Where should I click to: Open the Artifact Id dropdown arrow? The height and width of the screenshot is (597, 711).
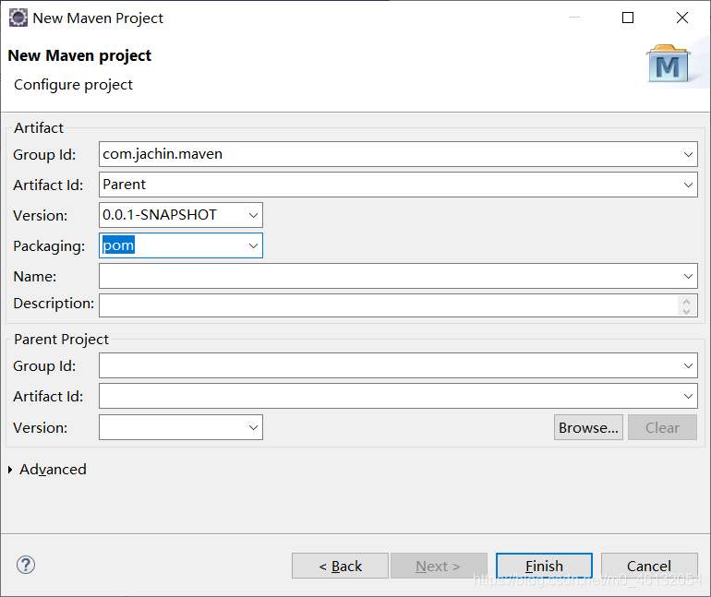(689, 185)
